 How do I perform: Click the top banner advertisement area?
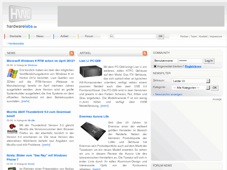(141, 16)
